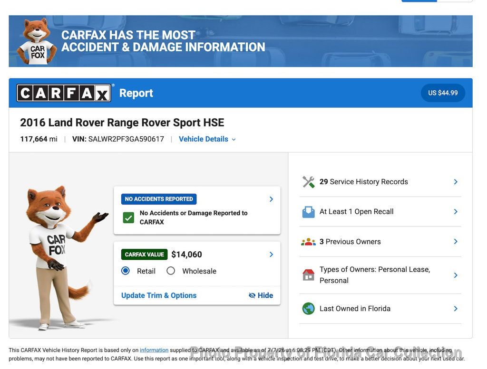Screen dimensions: 487x369
Task: Click 3 Previous Owners text
Action: [350, 242]
